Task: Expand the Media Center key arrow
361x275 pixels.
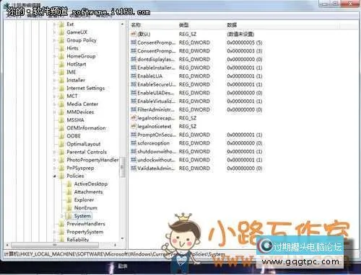Action: coord(55,104)
